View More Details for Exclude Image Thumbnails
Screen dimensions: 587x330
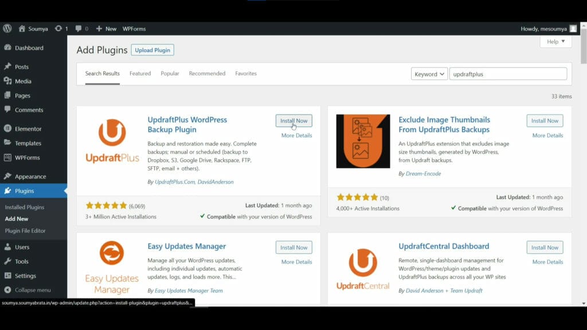[547, 135]
